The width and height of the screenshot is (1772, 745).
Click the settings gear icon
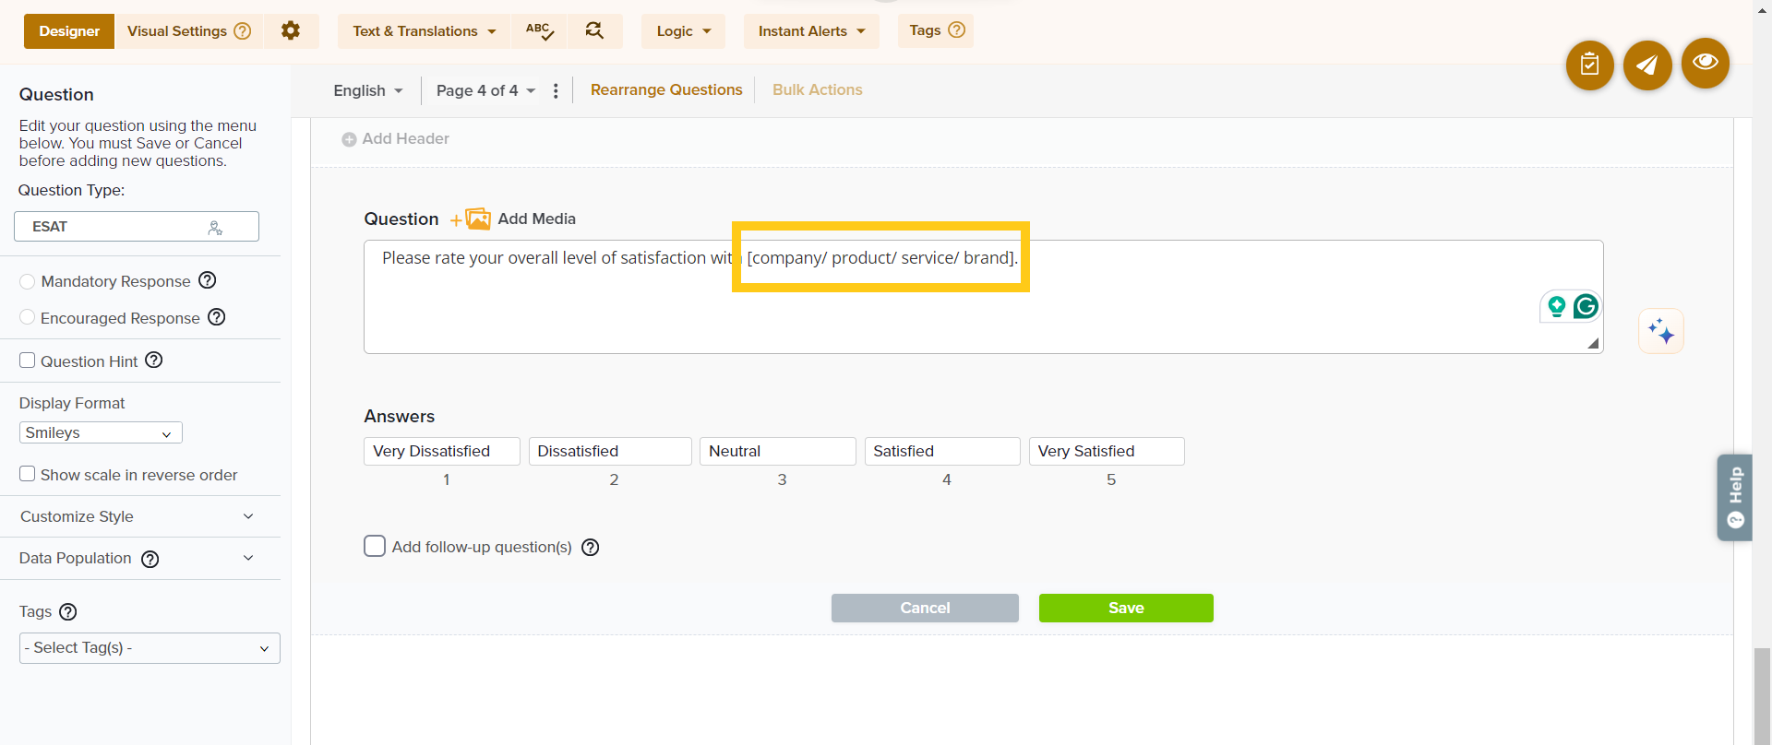pyautogui.click(x=291, y=31)
